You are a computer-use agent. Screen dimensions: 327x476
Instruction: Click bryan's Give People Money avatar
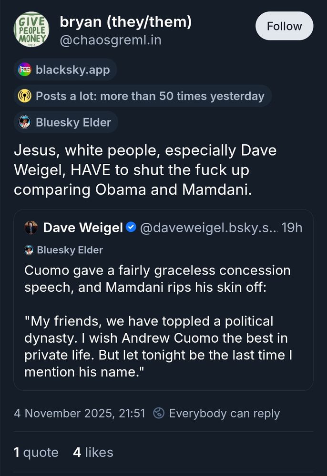pyautogui.click(x=30, y=29)
